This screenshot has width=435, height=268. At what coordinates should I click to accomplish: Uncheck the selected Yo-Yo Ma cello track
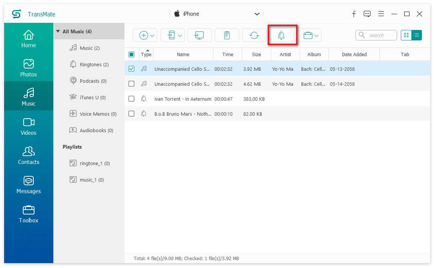click(132, 69)
